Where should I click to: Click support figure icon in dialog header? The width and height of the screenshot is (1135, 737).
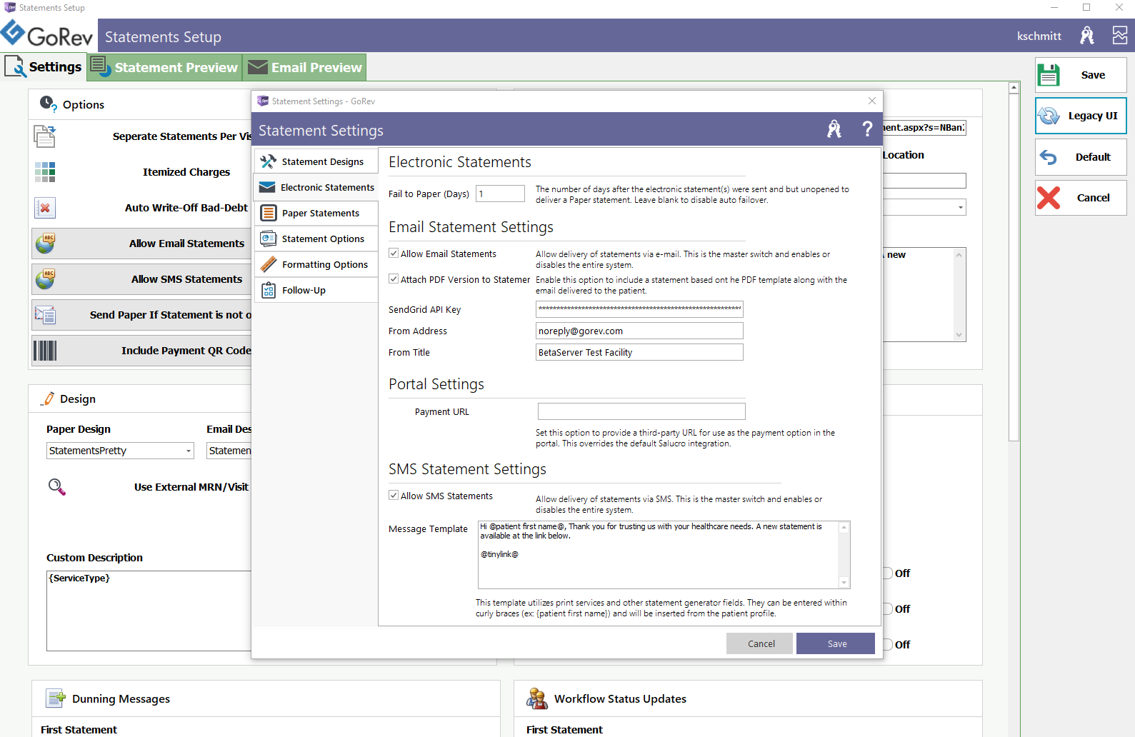point(834,129)
